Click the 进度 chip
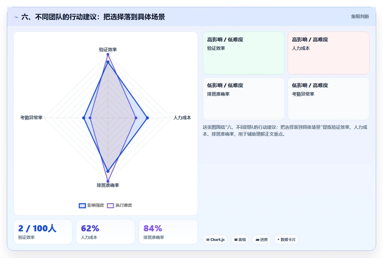383x258 pixels. (x=262, y=240)
